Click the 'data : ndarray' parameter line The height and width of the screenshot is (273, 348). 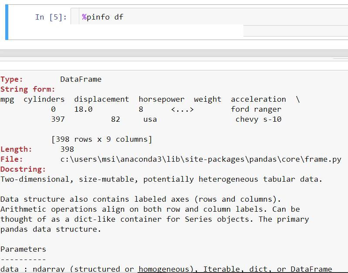(166, 269)
